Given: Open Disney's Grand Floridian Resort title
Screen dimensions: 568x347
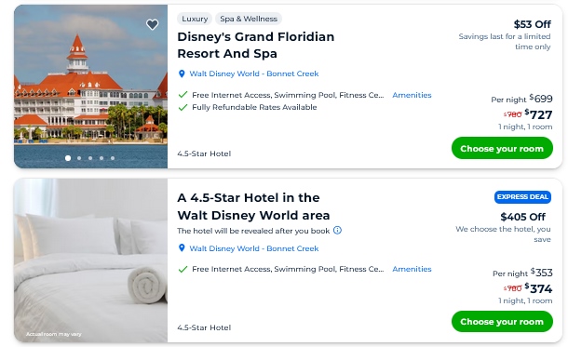Looking at the screenshot, I should point(256,46).
